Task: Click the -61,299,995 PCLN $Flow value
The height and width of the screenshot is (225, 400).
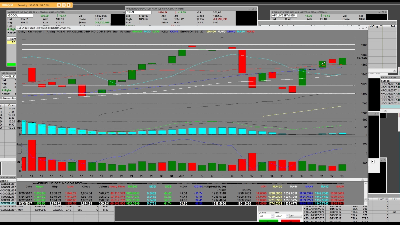Action: point(220,19)
